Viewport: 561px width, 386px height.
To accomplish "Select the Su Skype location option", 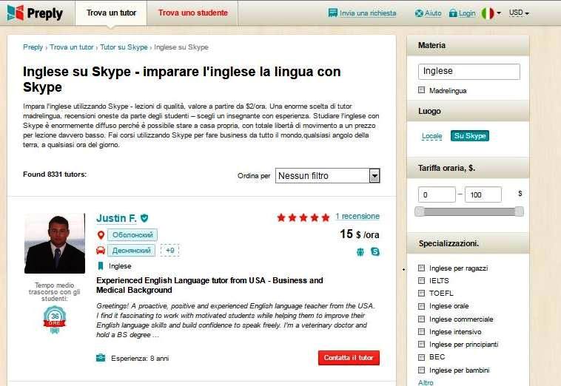I will click(470, 136).
